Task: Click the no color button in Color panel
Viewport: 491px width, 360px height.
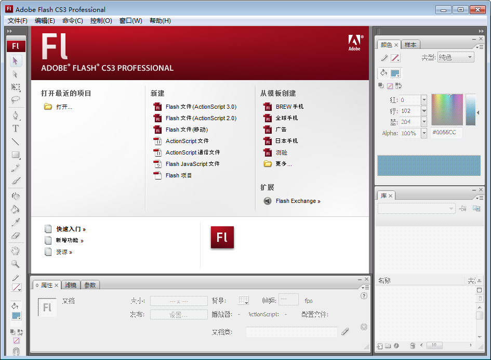Action: click(390, 86)
